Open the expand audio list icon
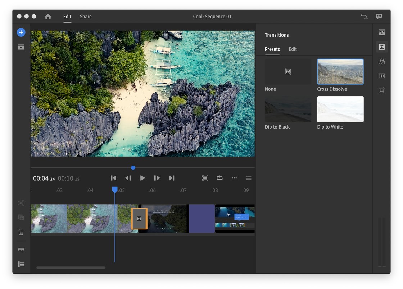 [x=21, y=264]
